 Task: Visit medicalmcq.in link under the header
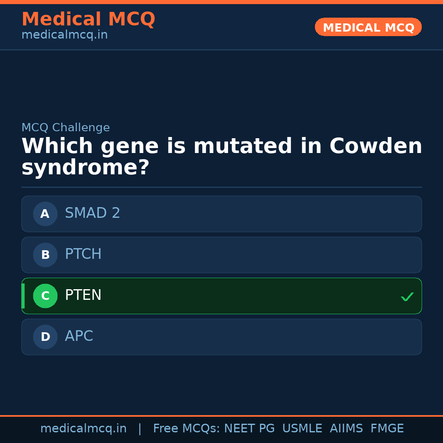tap(64, 35)
